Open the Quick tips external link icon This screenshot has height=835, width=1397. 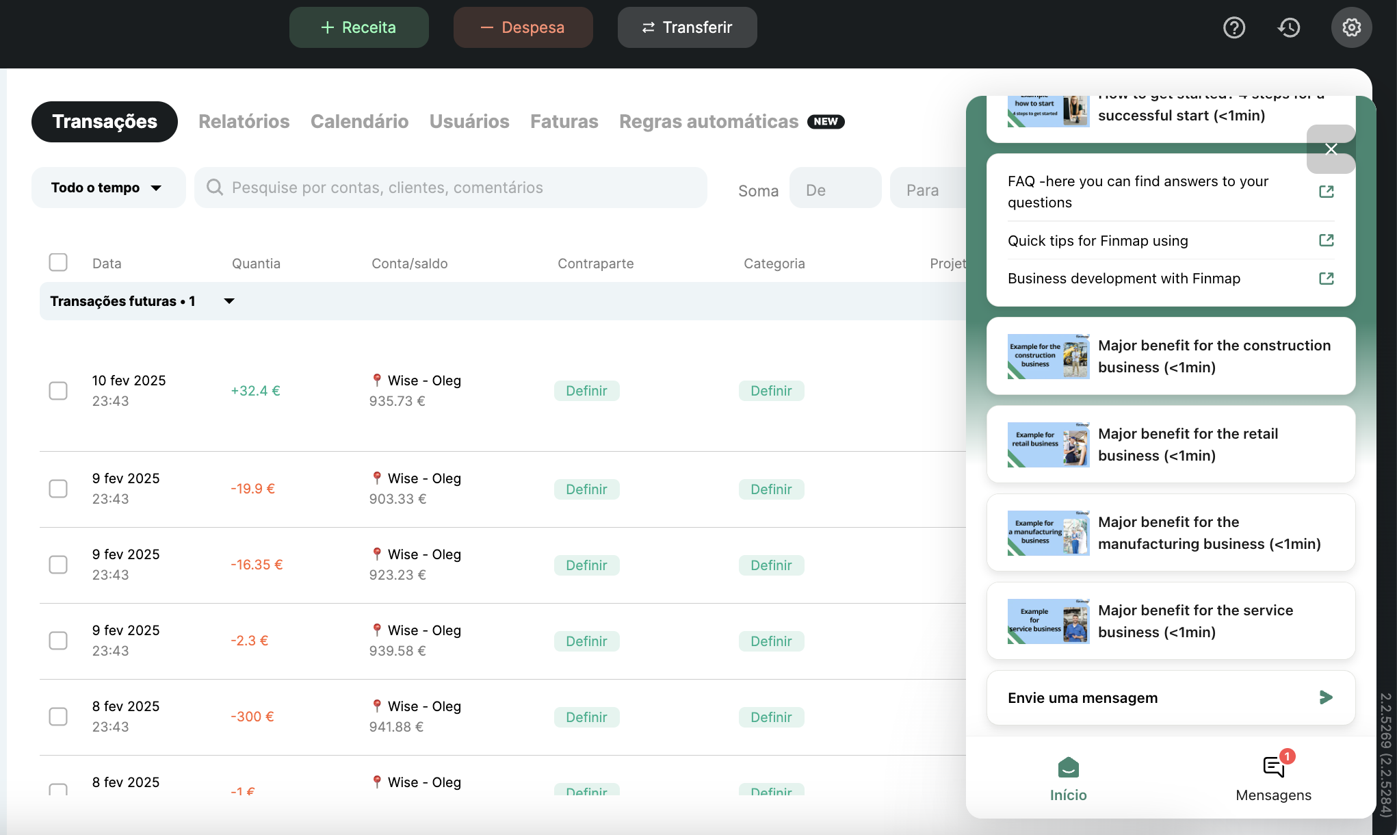coord(1326,240)
